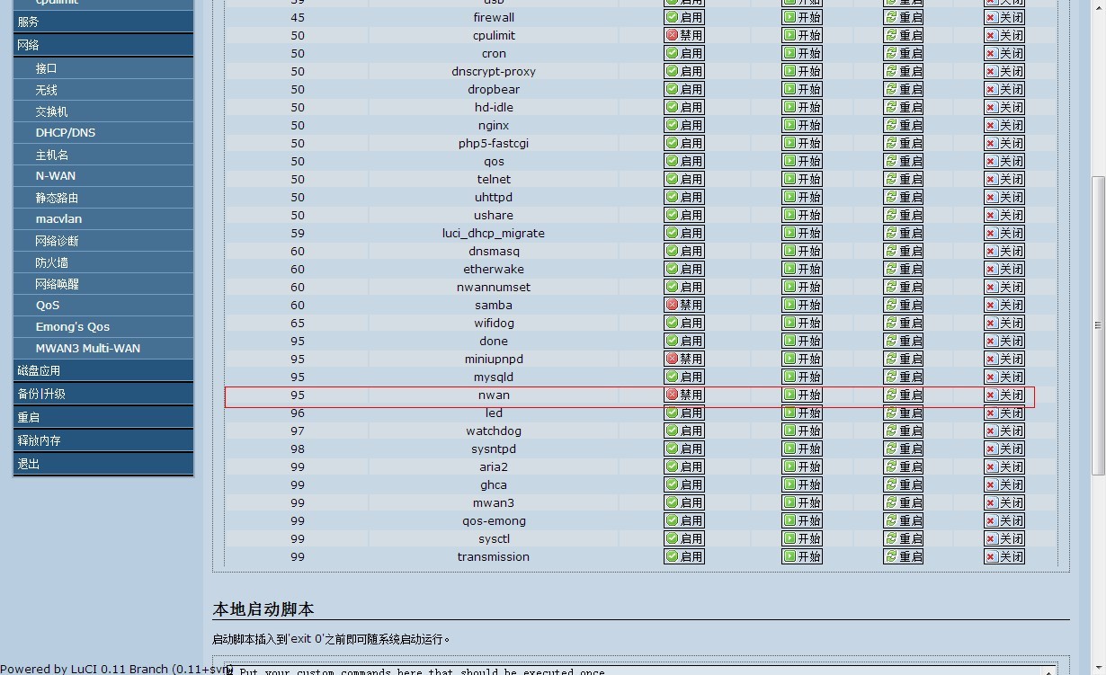Screen dimensions: 1106x675
Task: Open the QoS settings link
Action: coord(103,306)
